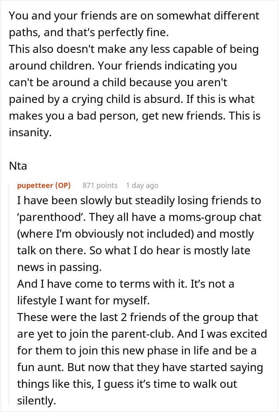278x412 pixels.
Task: Click the 'Nta' verdict text
Action: [18, 166]
